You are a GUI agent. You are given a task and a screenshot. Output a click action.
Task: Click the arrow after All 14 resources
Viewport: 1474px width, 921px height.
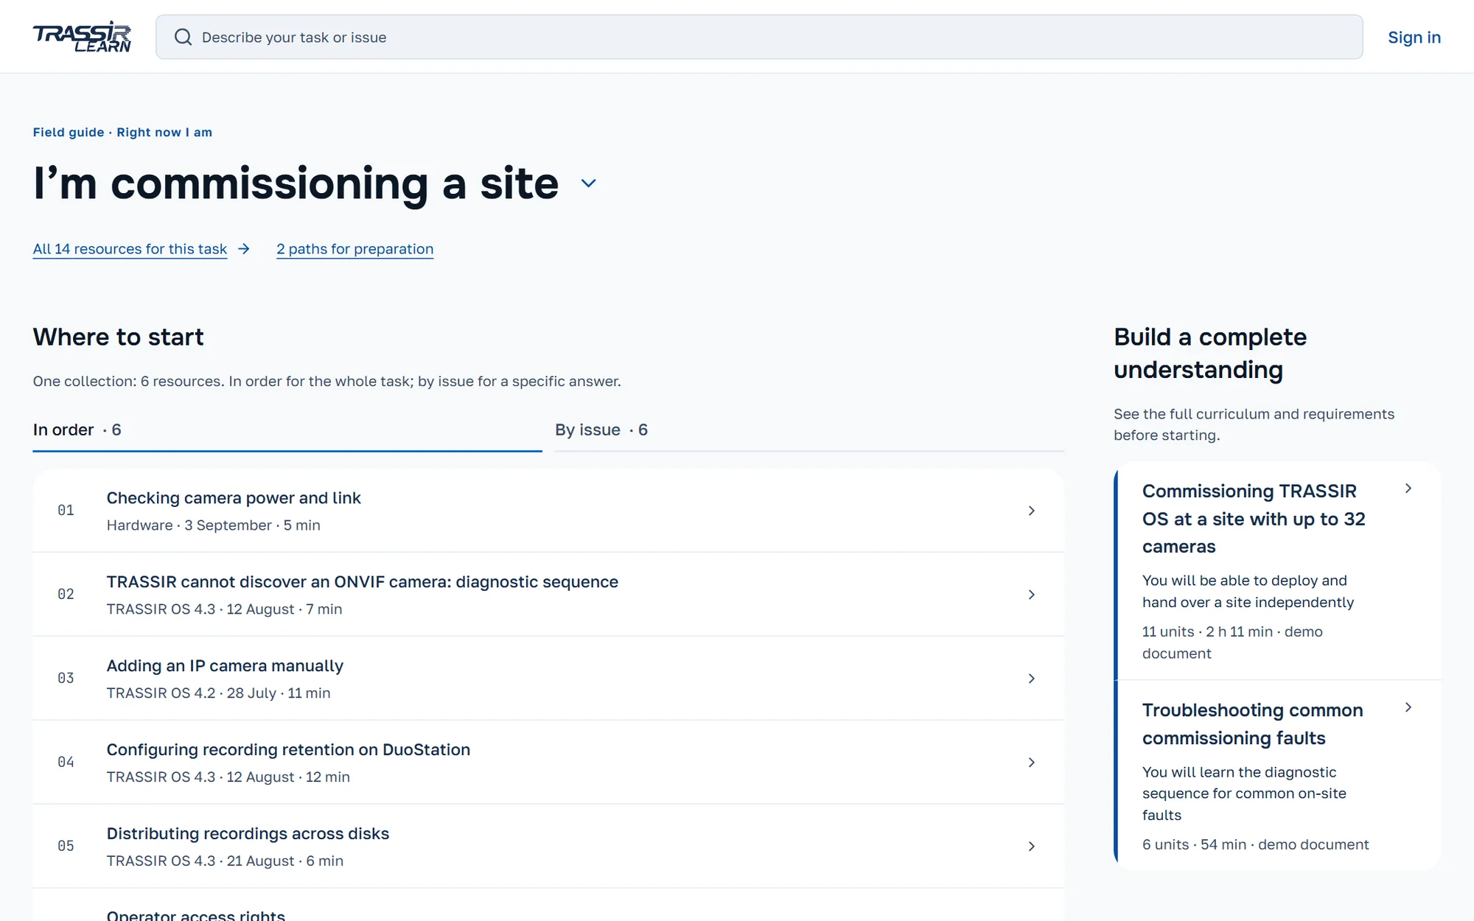pyautogui.click(x=244, y=249)
